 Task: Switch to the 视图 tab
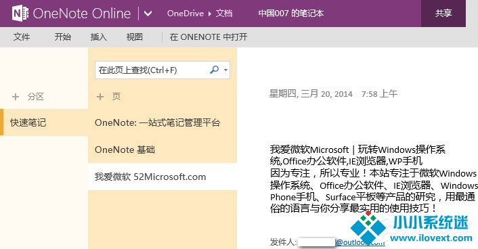click(x=135, y=37)
